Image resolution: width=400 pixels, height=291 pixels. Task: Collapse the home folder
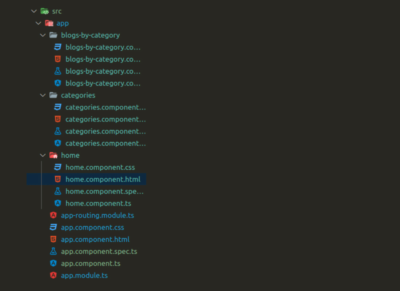click(x=43, y=155)
